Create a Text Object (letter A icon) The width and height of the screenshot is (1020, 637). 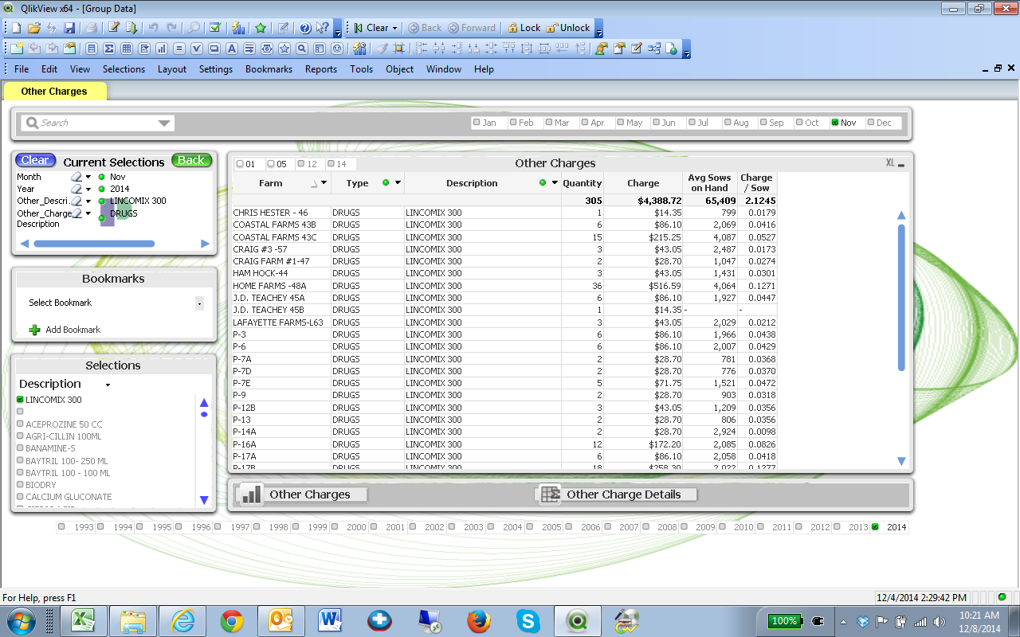(x=231, y=49)
